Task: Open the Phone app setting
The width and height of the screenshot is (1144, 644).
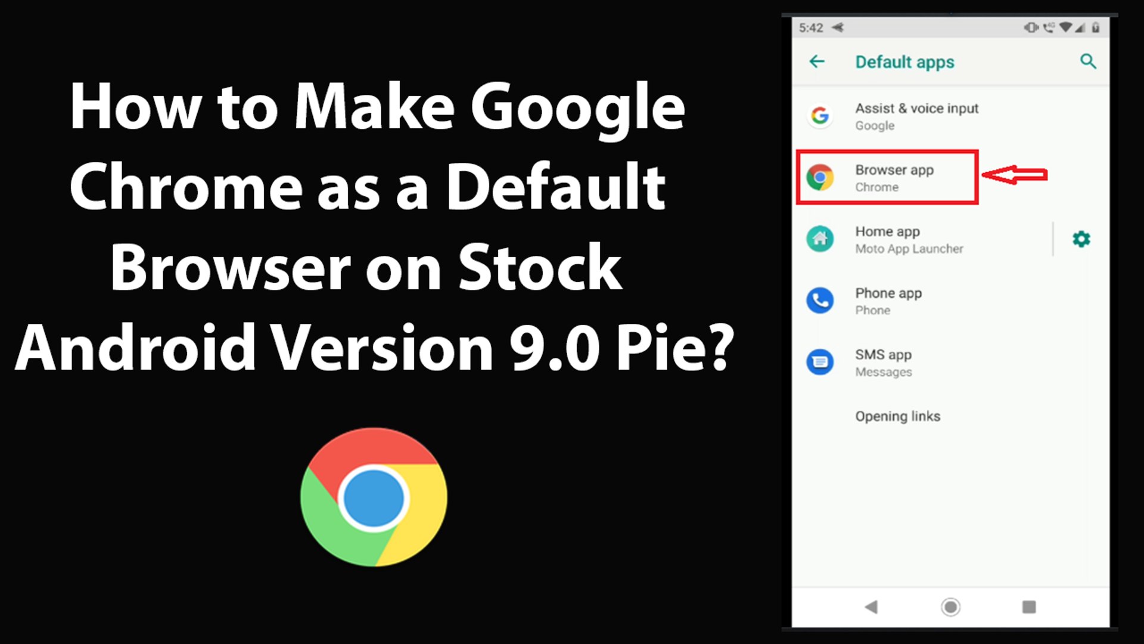Action: [888, 301]
